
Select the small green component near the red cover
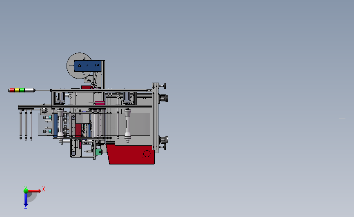[x=98, y=152]
